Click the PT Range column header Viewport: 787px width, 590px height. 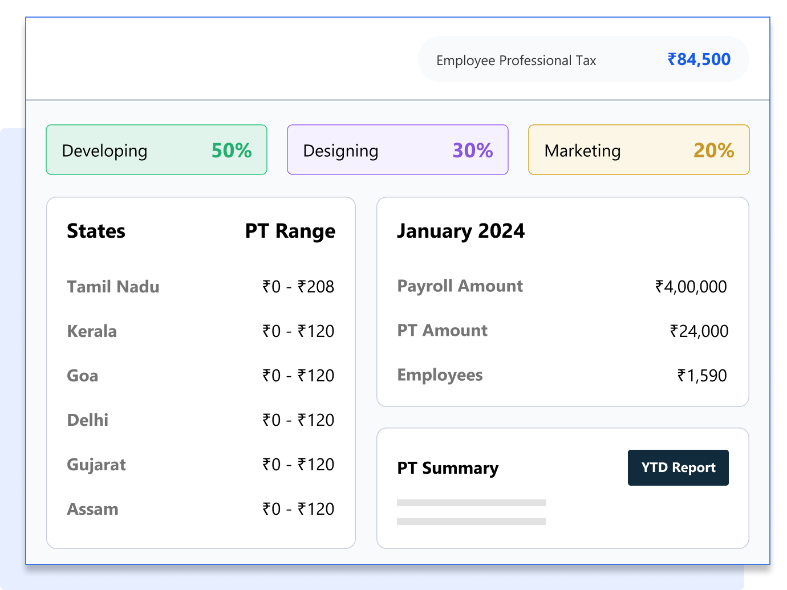click(x=290, y=231)
